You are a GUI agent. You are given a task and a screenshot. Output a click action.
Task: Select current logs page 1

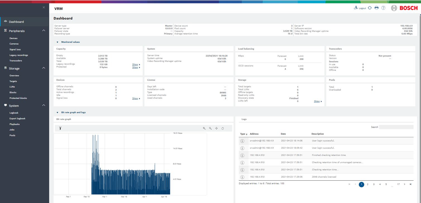coord(362,184)
